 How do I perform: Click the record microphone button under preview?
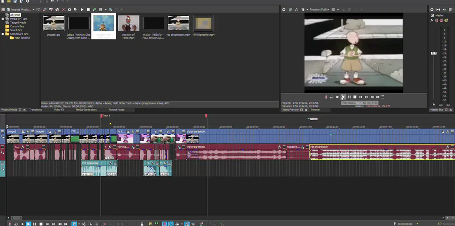(x=326, y=97)
